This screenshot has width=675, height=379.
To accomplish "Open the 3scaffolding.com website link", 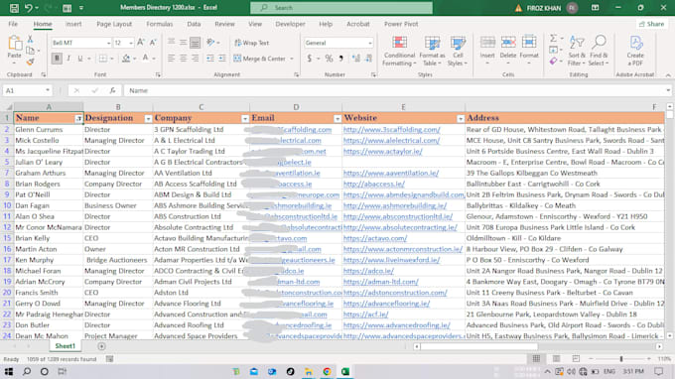I will [392, 130].
